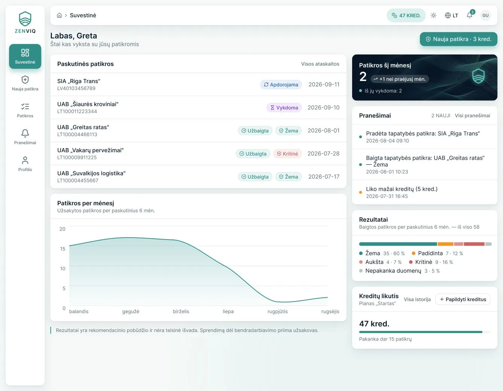
Task: Open Profilis in the sidebar
Action: coord(25,164)
